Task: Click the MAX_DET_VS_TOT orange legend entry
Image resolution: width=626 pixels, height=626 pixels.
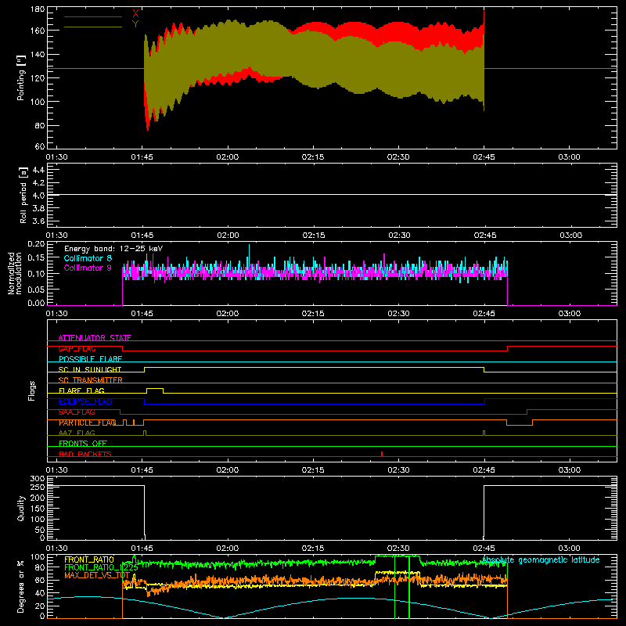Action: pos(97,575)
